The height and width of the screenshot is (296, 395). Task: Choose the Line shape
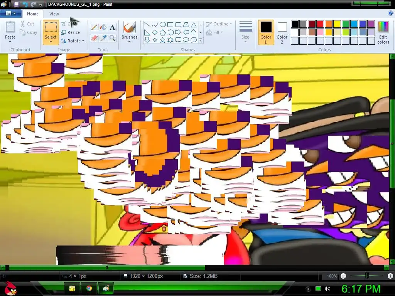pyautogui.click(x=147, y=25)
